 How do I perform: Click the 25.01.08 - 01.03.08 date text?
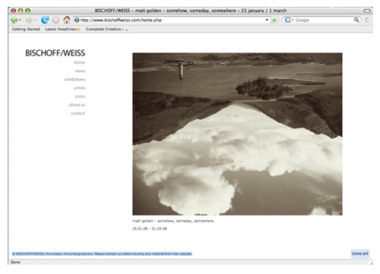[x=150, y=228]
